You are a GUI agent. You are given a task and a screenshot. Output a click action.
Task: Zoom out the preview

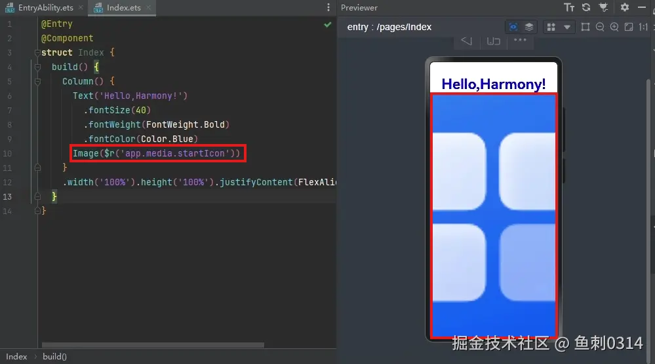tap(600, 27)
